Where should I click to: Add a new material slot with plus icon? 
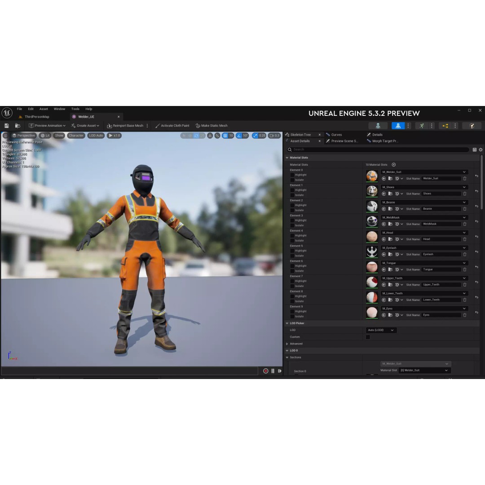click(394, 164)
